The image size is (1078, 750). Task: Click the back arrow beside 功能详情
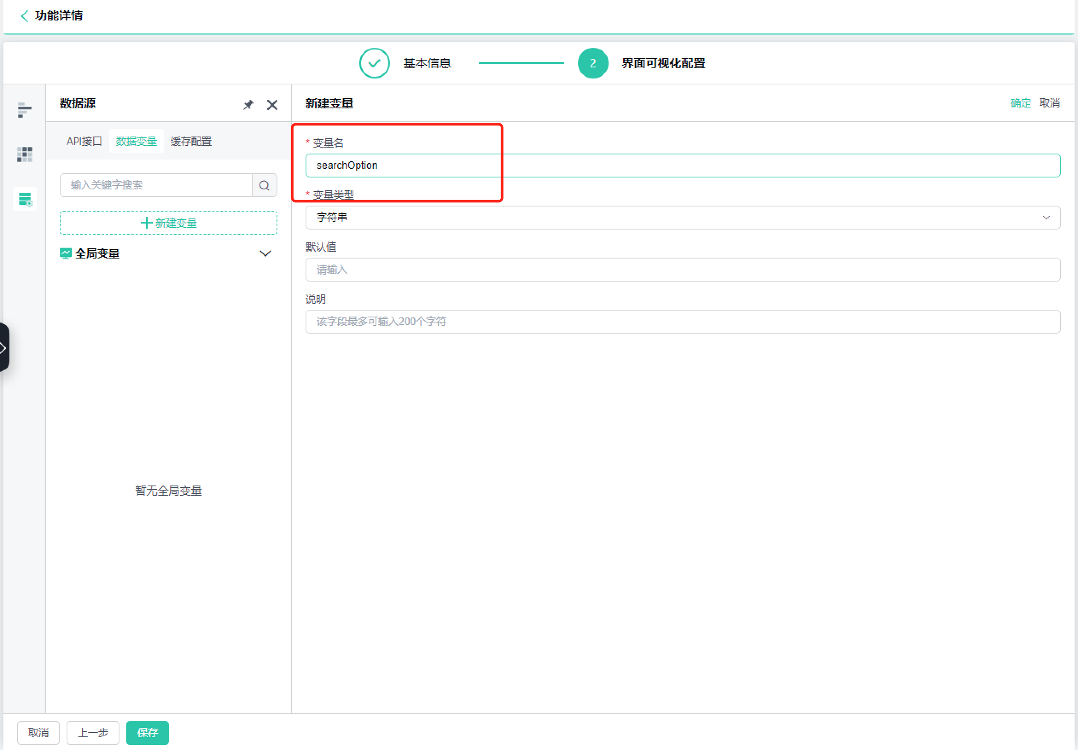(24, 16)
